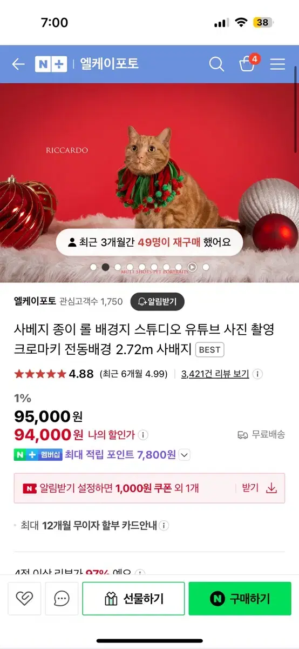The image size is (299, 649).
Task: Tap the back arrow icon
Action: coord(18,64)
